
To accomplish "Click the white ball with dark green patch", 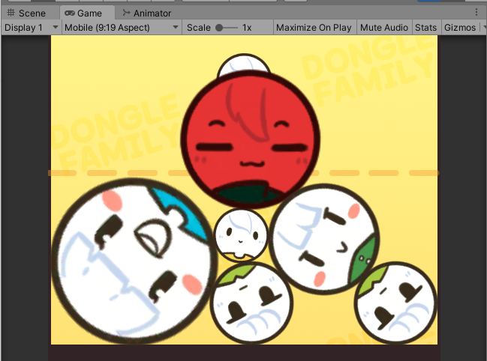I will (324, 238).
